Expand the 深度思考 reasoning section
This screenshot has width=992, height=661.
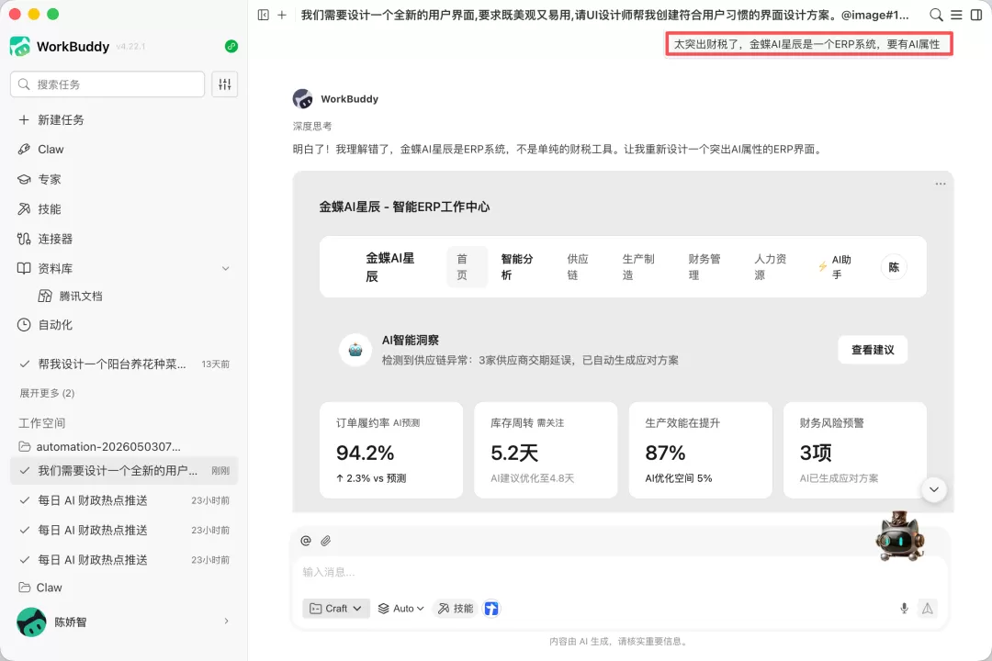click(x=312, y=126)
